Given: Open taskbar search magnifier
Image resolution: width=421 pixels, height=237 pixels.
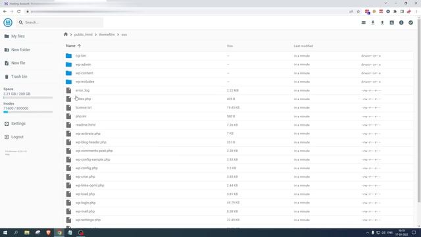Looking at the screenshot, I should coord(16,232).
